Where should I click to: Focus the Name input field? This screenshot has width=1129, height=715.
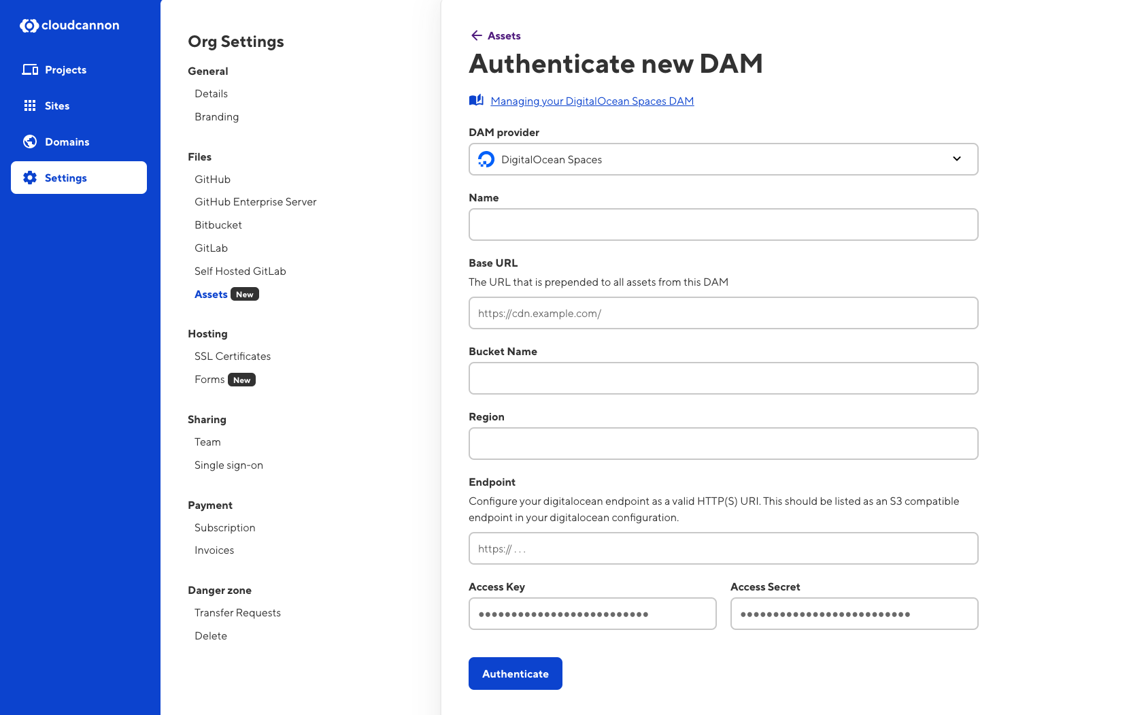point(722,225)
